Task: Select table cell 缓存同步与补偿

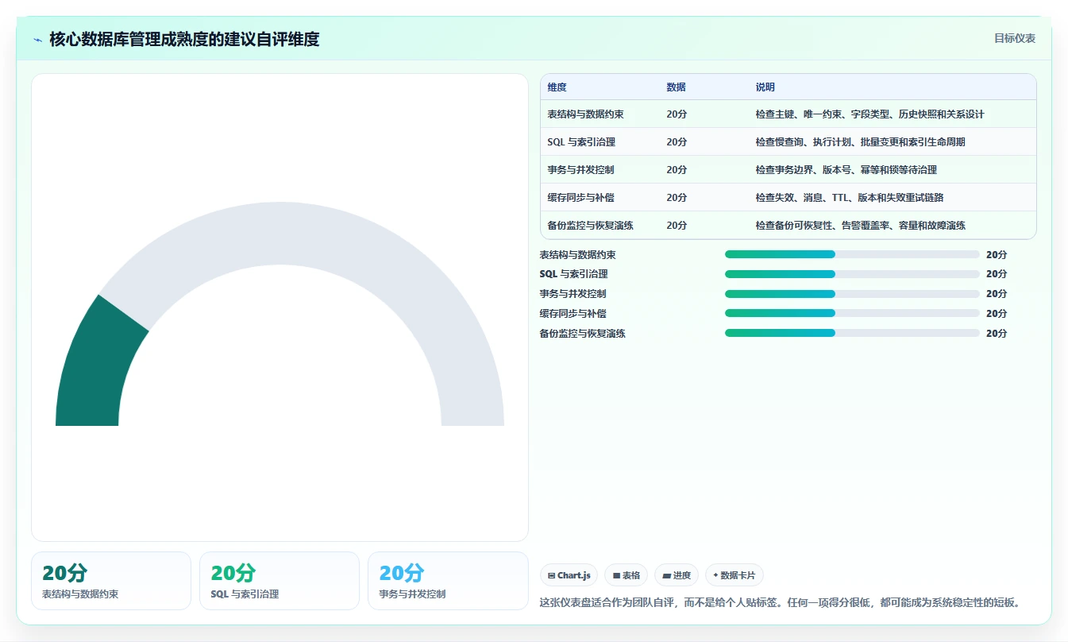Action: [x=580, y=198]
